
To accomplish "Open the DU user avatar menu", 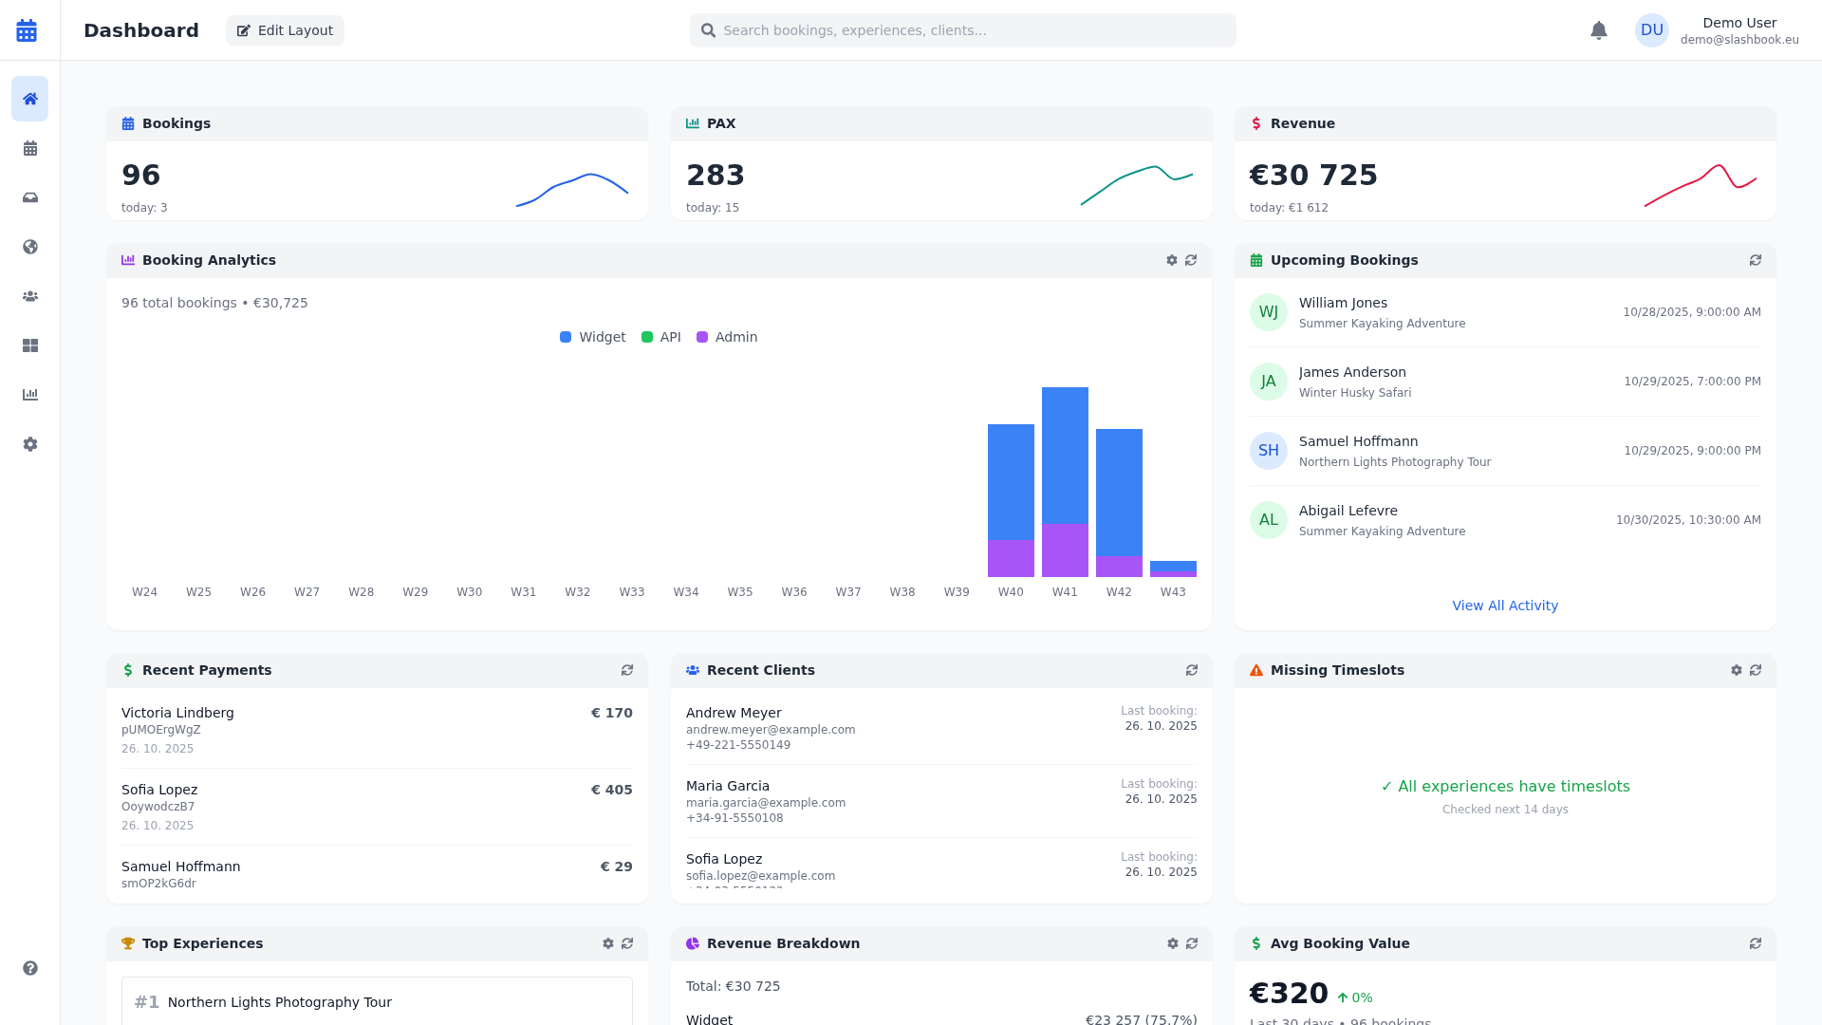I will point(1651,29).
